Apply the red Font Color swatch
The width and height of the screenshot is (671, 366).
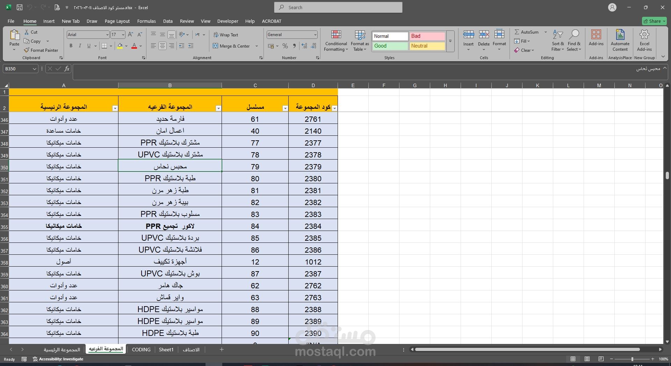point(134,46)
